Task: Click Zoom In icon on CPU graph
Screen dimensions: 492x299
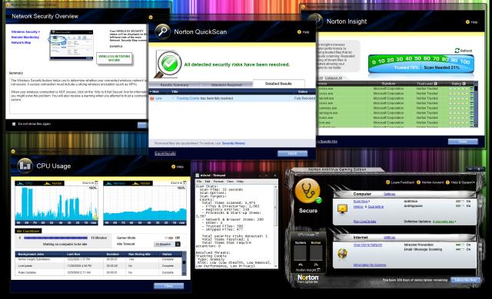Action: [x=96, y=182]
